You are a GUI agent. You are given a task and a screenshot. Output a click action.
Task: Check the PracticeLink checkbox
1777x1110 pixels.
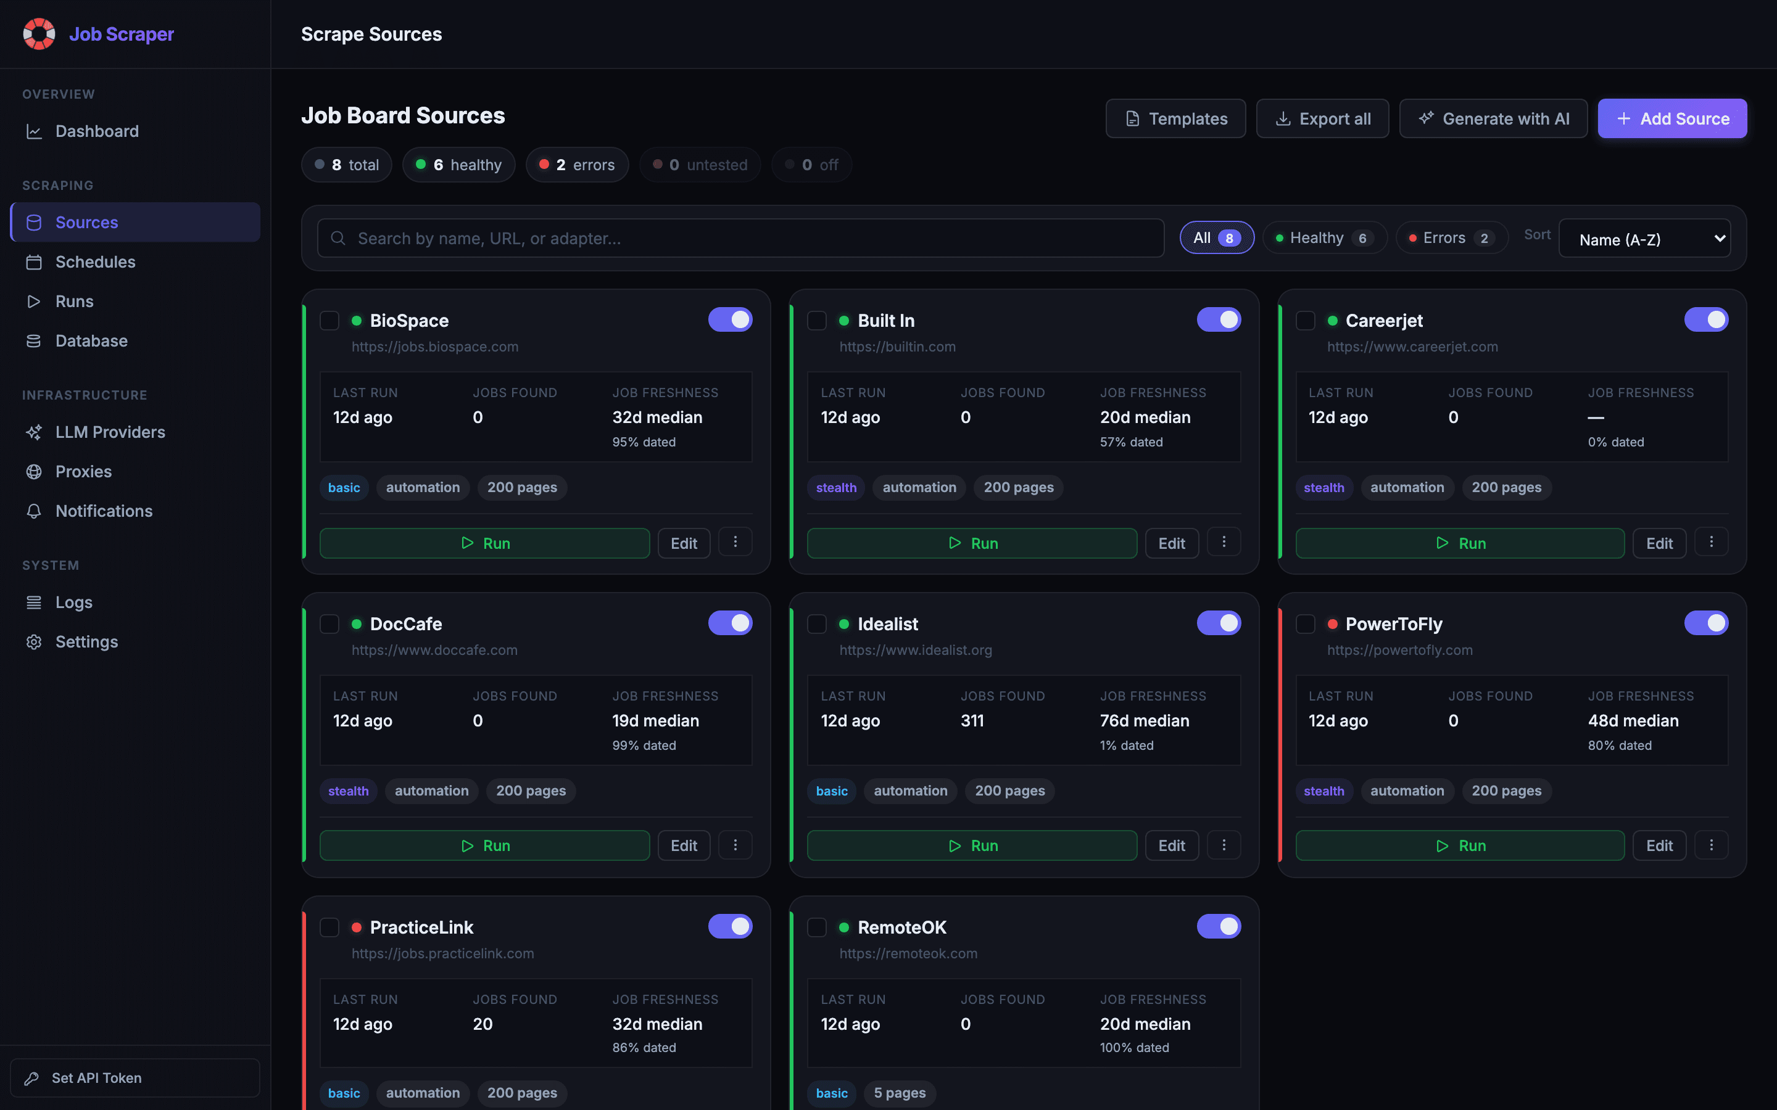(329, 927)
